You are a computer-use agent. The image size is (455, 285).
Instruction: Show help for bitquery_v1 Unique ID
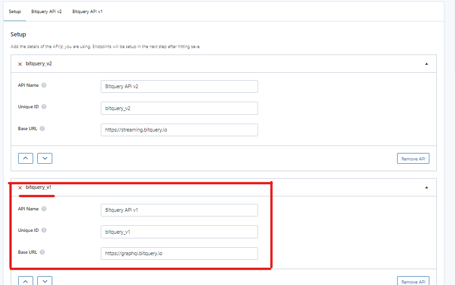pyautogui.click(x=44, y=230)
